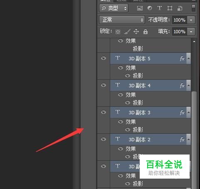Viewport: 200px width, 189px height.
Task: Click the fill value field
Action: tap(180, 32)
